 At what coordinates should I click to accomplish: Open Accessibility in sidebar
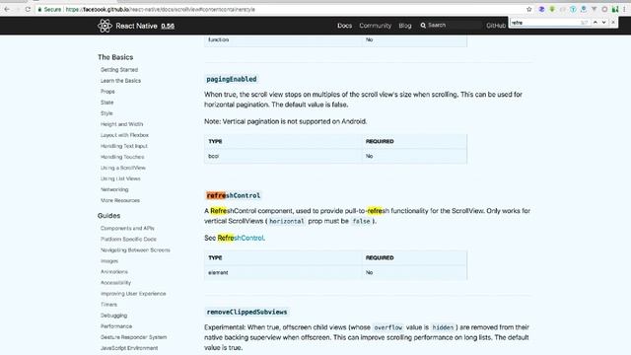pos(115,283)
